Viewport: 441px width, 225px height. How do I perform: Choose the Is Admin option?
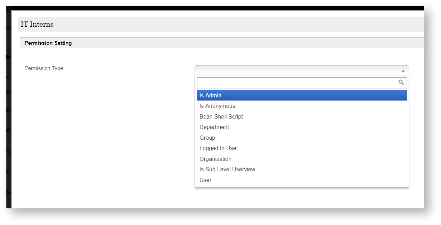pos(211,96)
